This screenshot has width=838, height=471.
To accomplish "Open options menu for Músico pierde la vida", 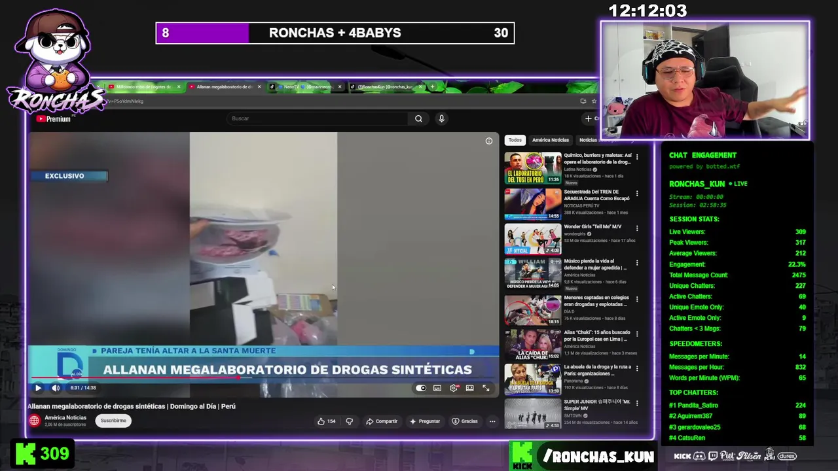I will point(637,263).
